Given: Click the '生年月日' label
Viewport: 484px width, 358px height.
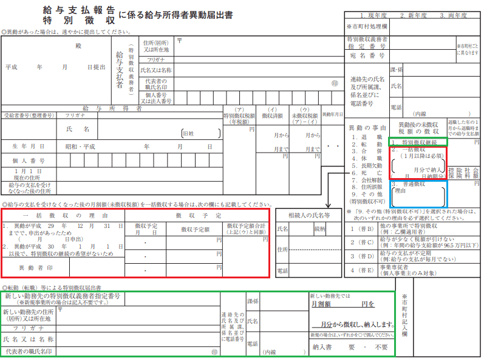Looking at the screenshot, I should [x=29, y=146].
